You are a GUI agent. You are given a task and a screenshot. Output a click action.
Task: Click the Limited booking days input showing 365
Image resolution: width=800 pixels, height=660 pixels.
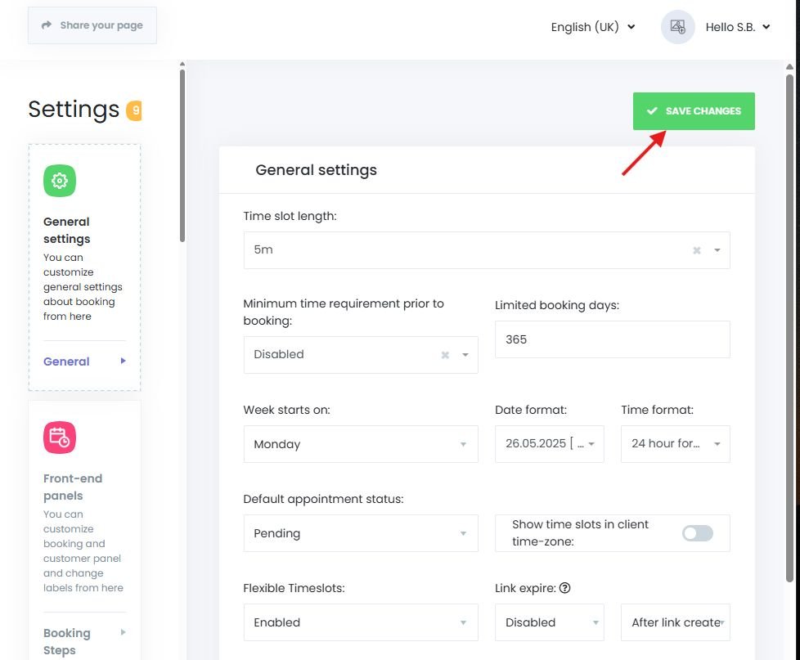(611, 339)
